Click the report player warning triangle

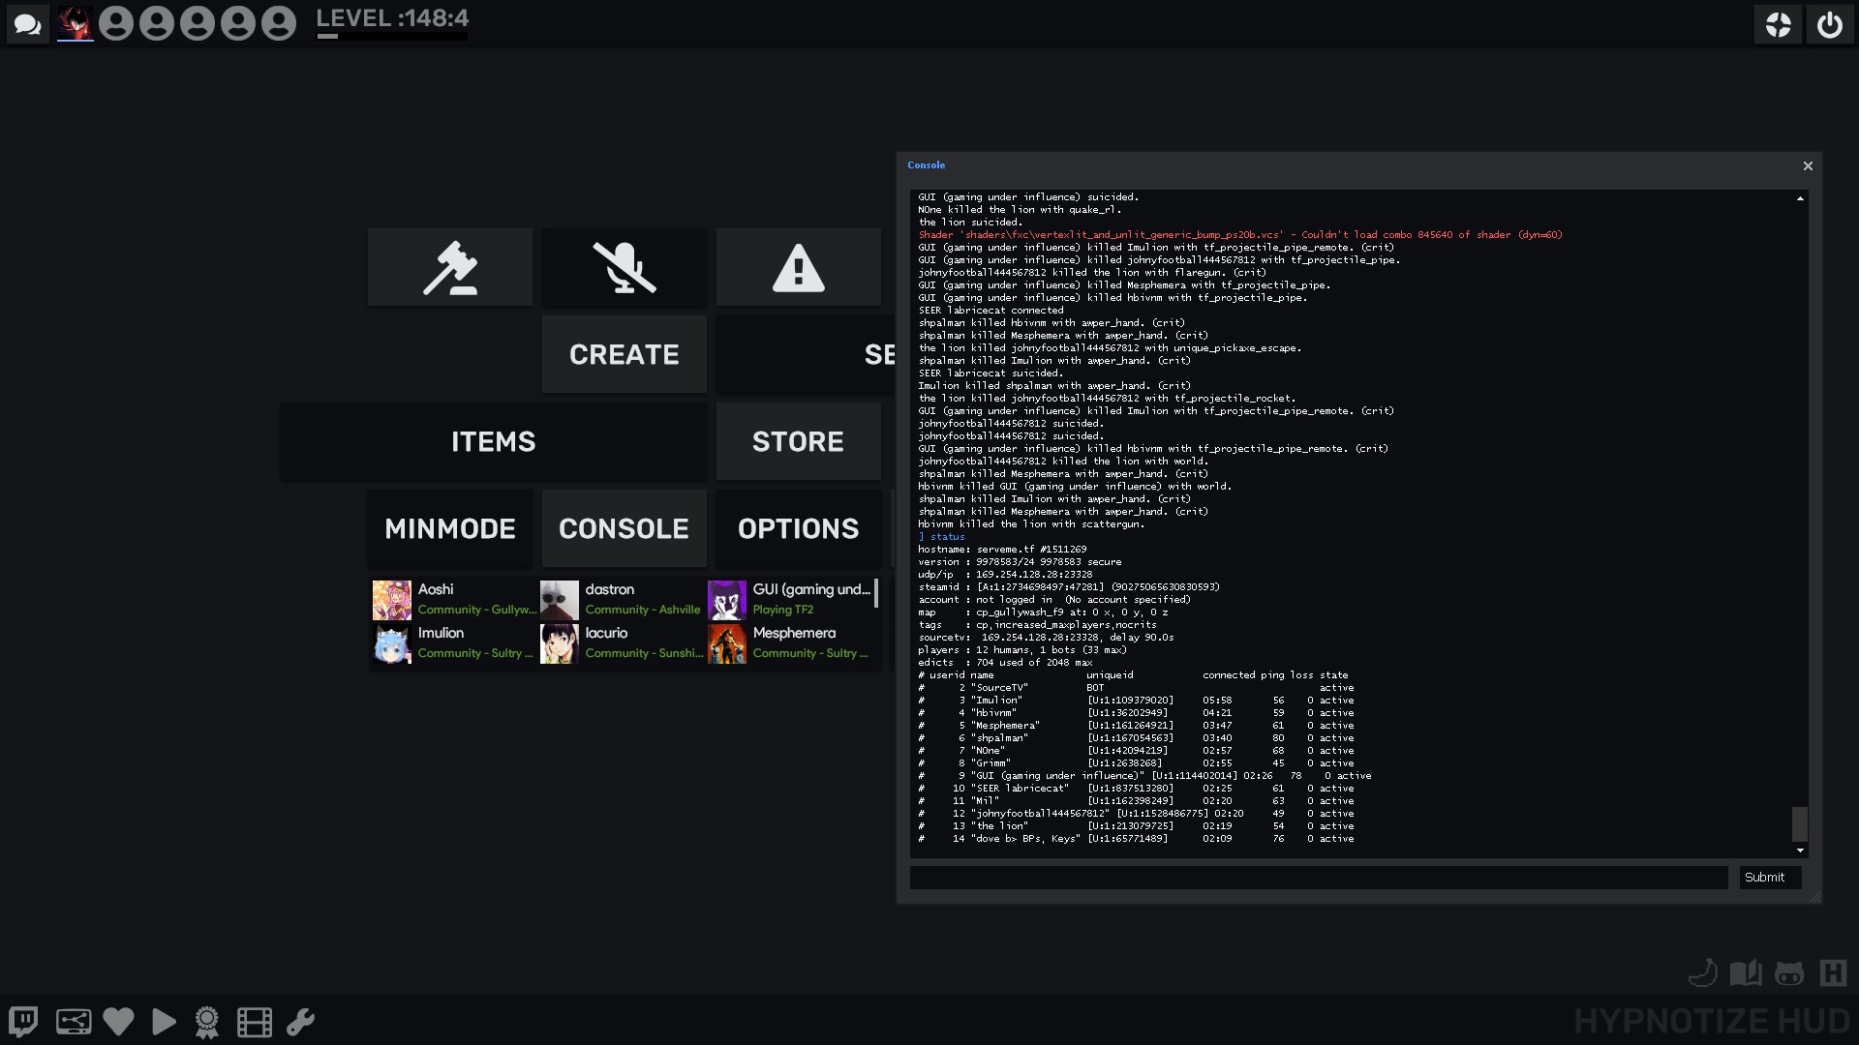click(799, 268)
